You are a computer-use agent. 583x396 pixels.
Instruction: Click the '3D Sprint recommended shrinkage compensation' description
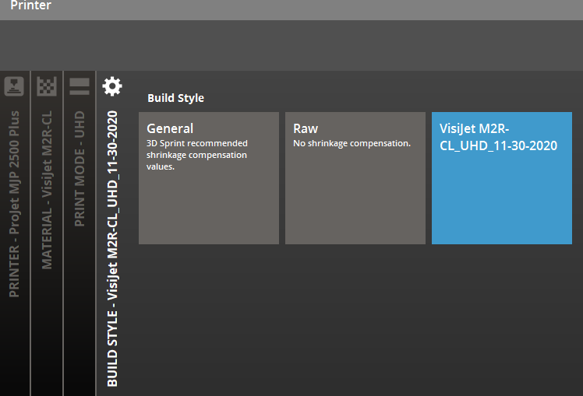pyautogui.click(x=197, y=149)
